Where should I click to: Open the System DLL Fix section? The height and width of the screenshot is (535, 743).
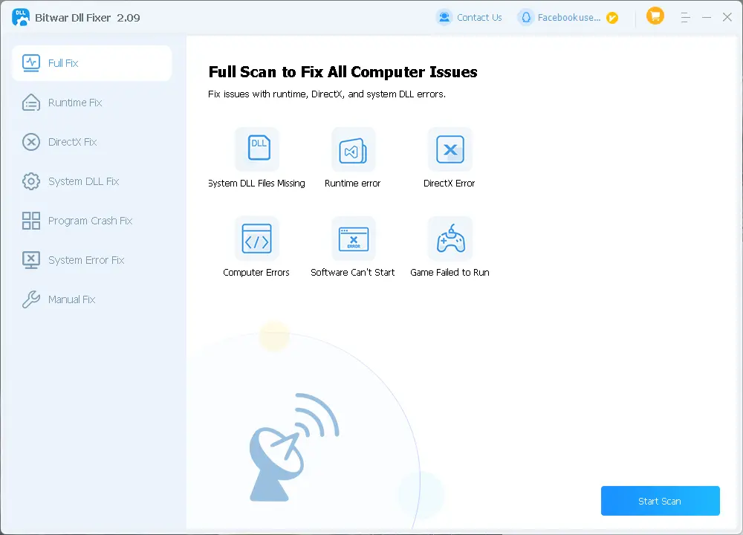tap(83, 181)
